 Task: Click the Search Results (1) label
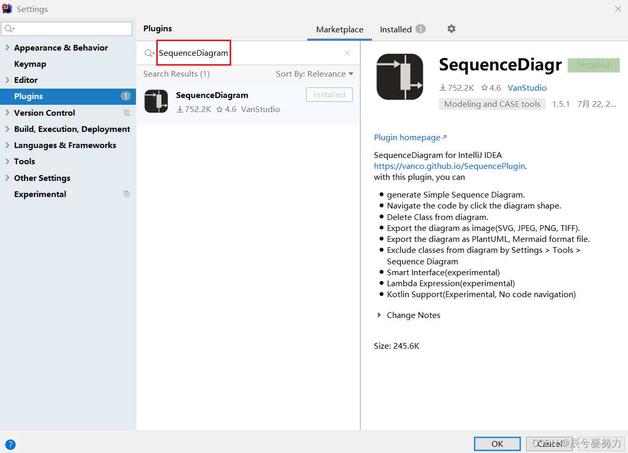(177, 74)
